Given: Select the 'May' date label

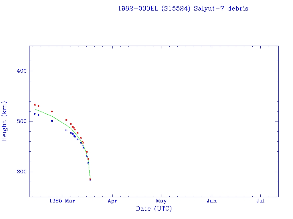Looking at the screenshot, I should 161,201.
